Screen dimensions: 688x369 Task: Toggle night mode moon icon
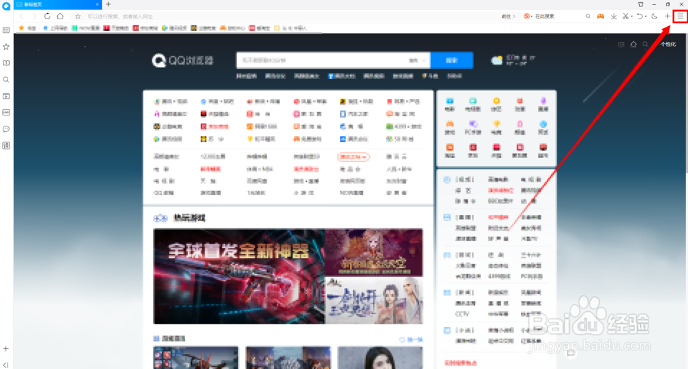pos(654,16)
